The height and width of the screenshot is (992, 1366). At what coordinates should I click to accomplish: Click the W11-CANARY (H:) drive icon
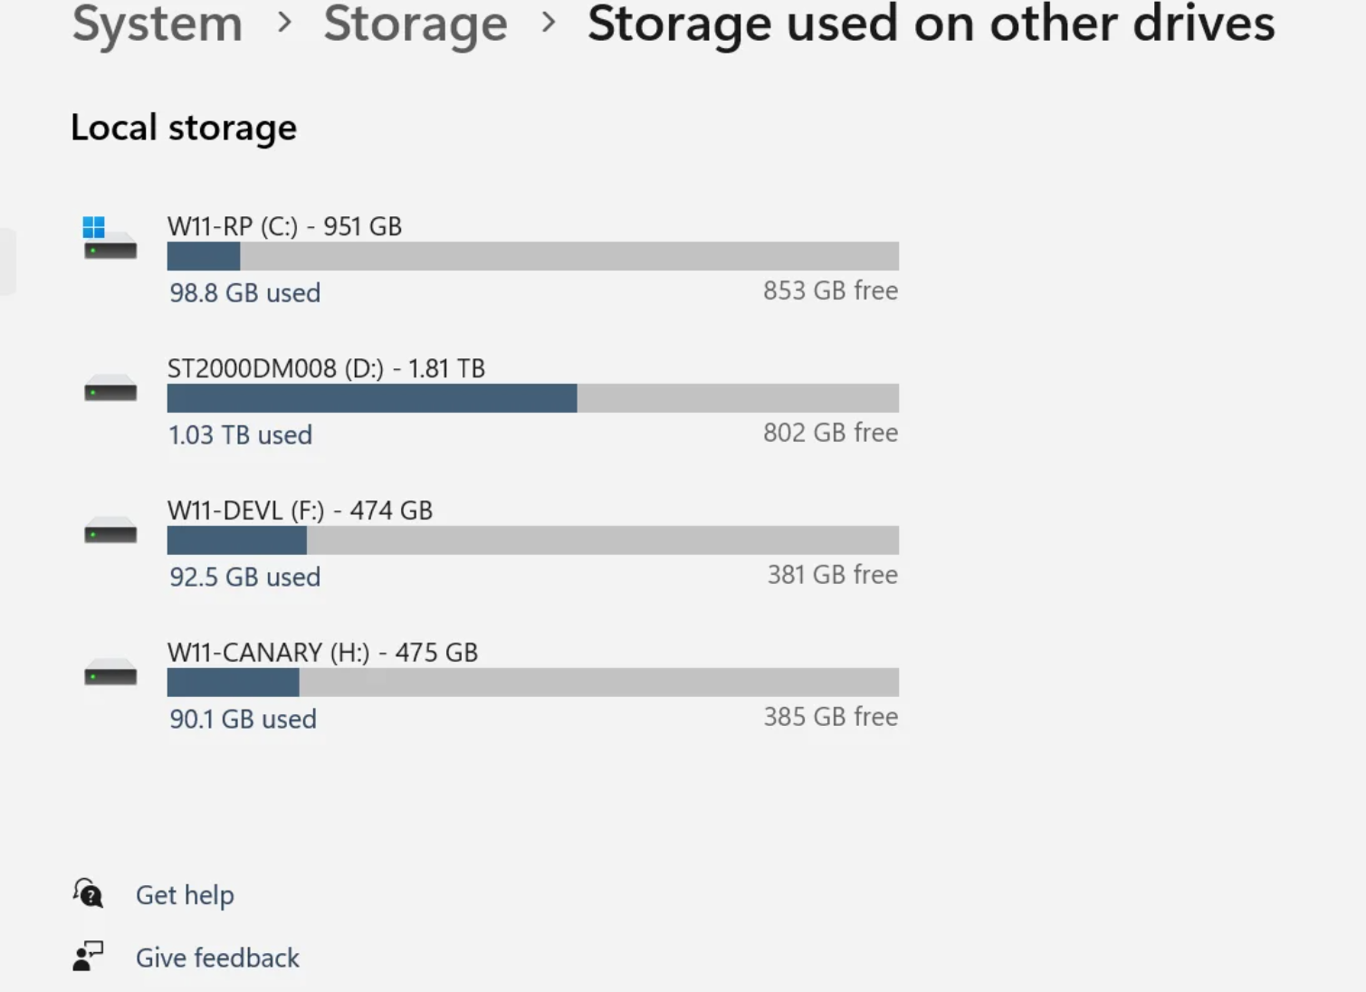(109, 674)
